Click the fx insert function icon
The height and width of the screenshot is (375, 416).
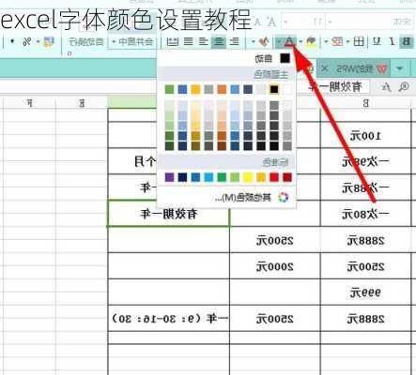pyautogui.click(x=386, y=87)
